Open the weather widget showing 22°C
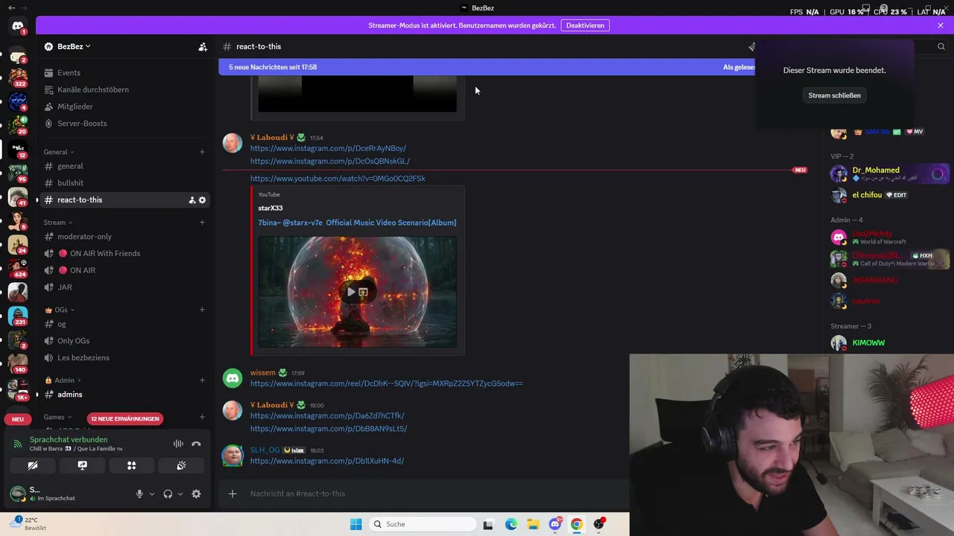954x536 pixels. click(30, 523)
